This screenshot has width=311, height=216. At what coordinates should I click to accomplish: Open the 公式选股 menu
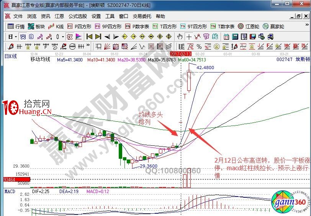(78, 16)
